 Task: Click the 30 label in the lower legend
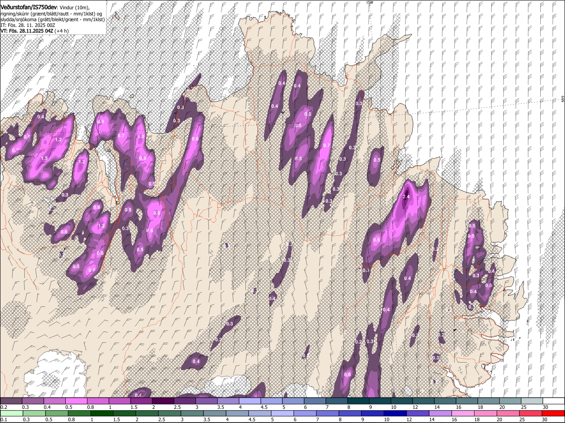(544, 419)
